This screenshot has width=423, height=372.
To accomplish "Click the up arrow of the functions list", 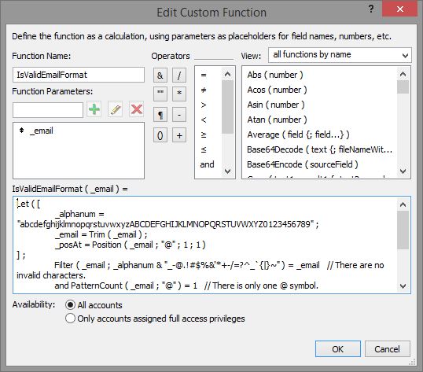I will [403, 74].
